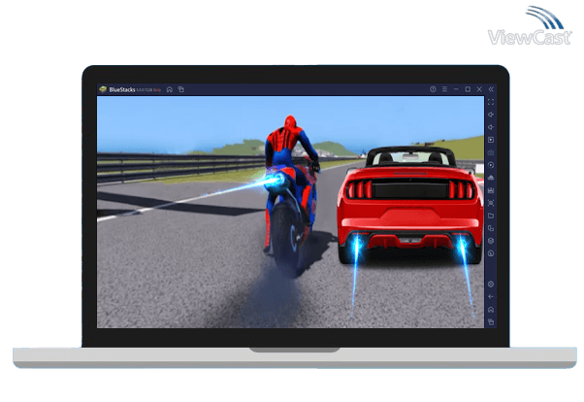Screen dimensions: 584x402
Task: Click the volume up icon
Action: (x=491, y=115)
